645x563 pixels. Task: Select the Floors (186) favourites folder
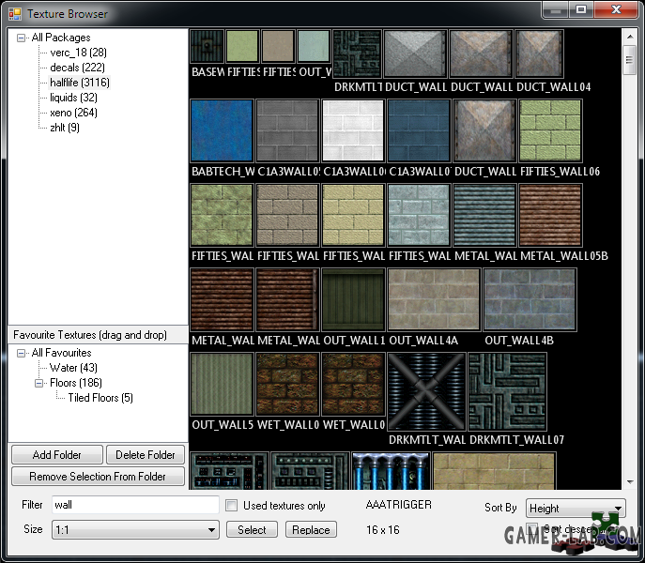pyautogui.click(x=76, y=383)
